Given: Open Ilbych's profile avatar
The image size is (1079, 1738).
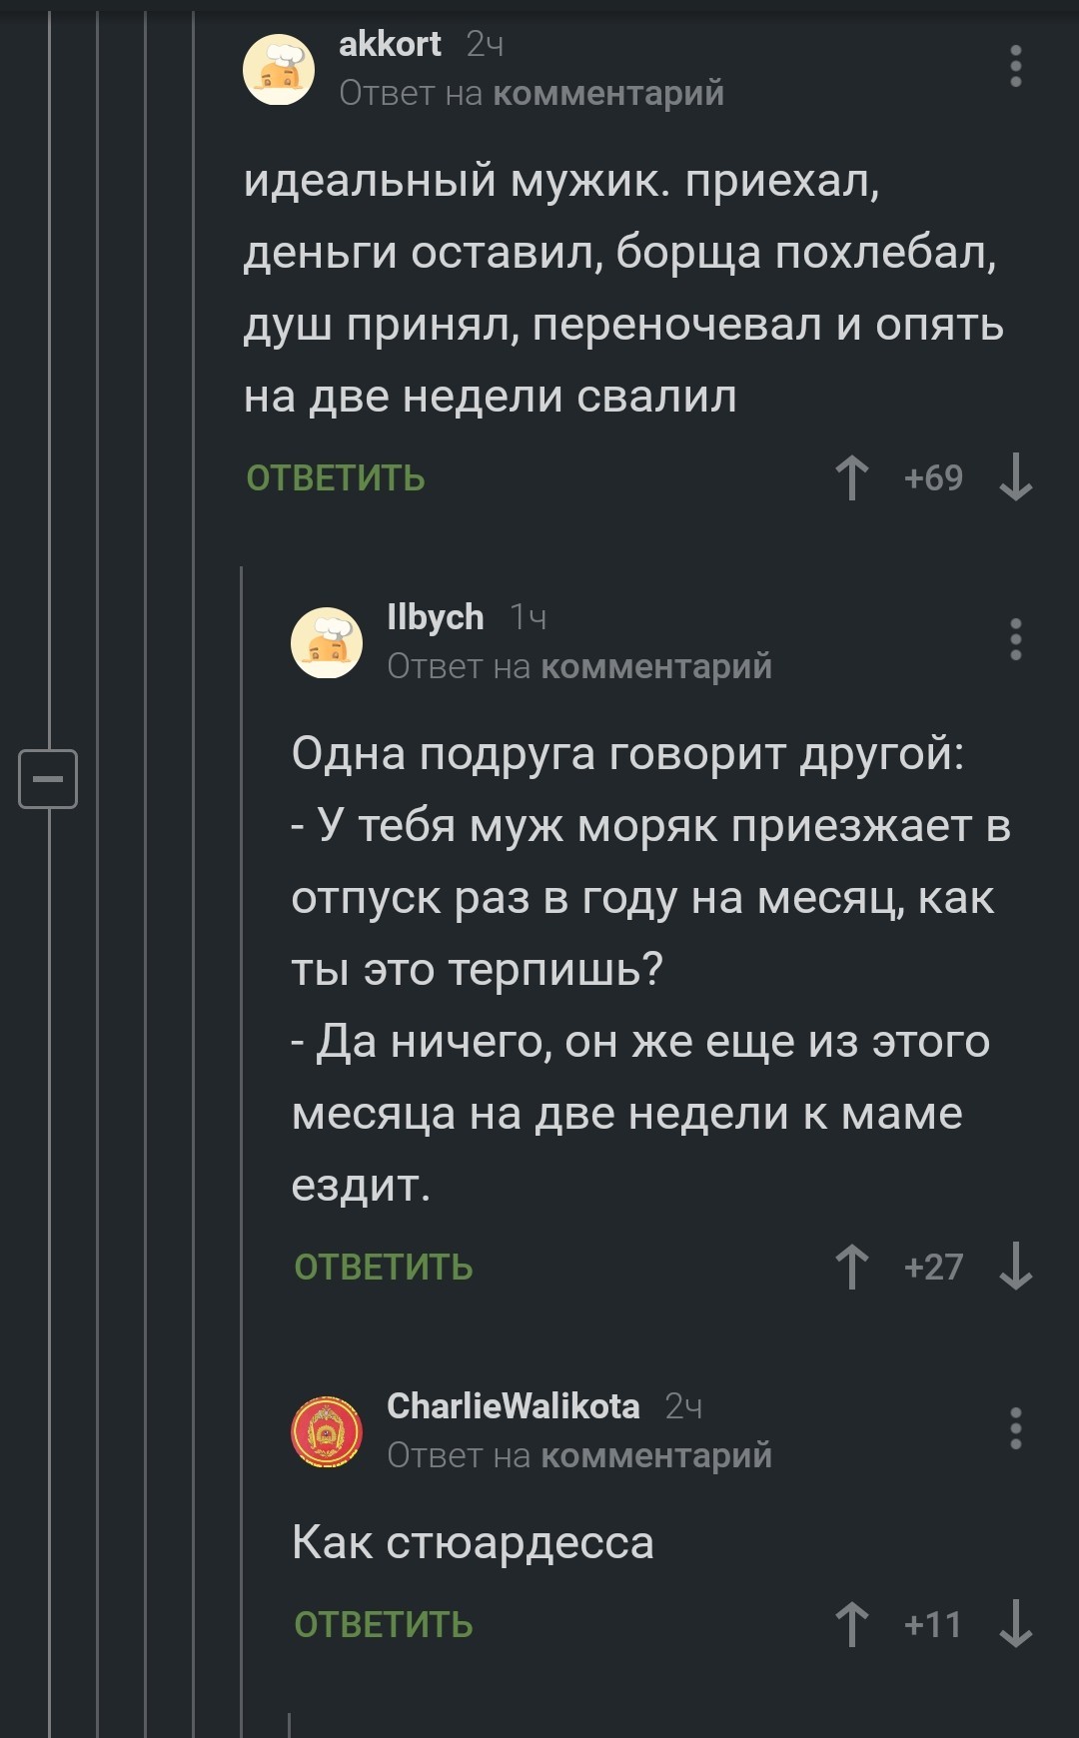Looking at the screenshot, I should 327,642.
